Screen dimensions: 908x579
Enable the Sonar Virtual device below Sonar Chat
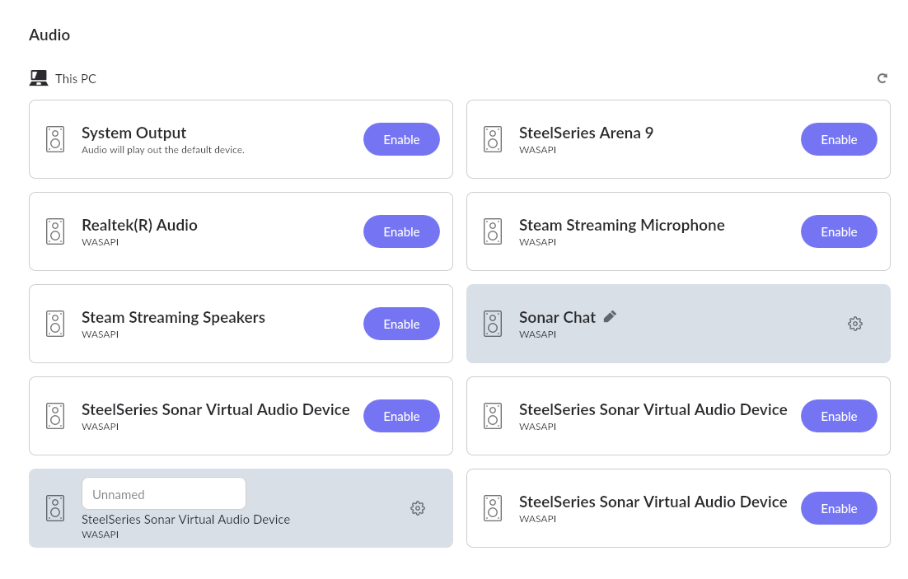pos(839,416)
